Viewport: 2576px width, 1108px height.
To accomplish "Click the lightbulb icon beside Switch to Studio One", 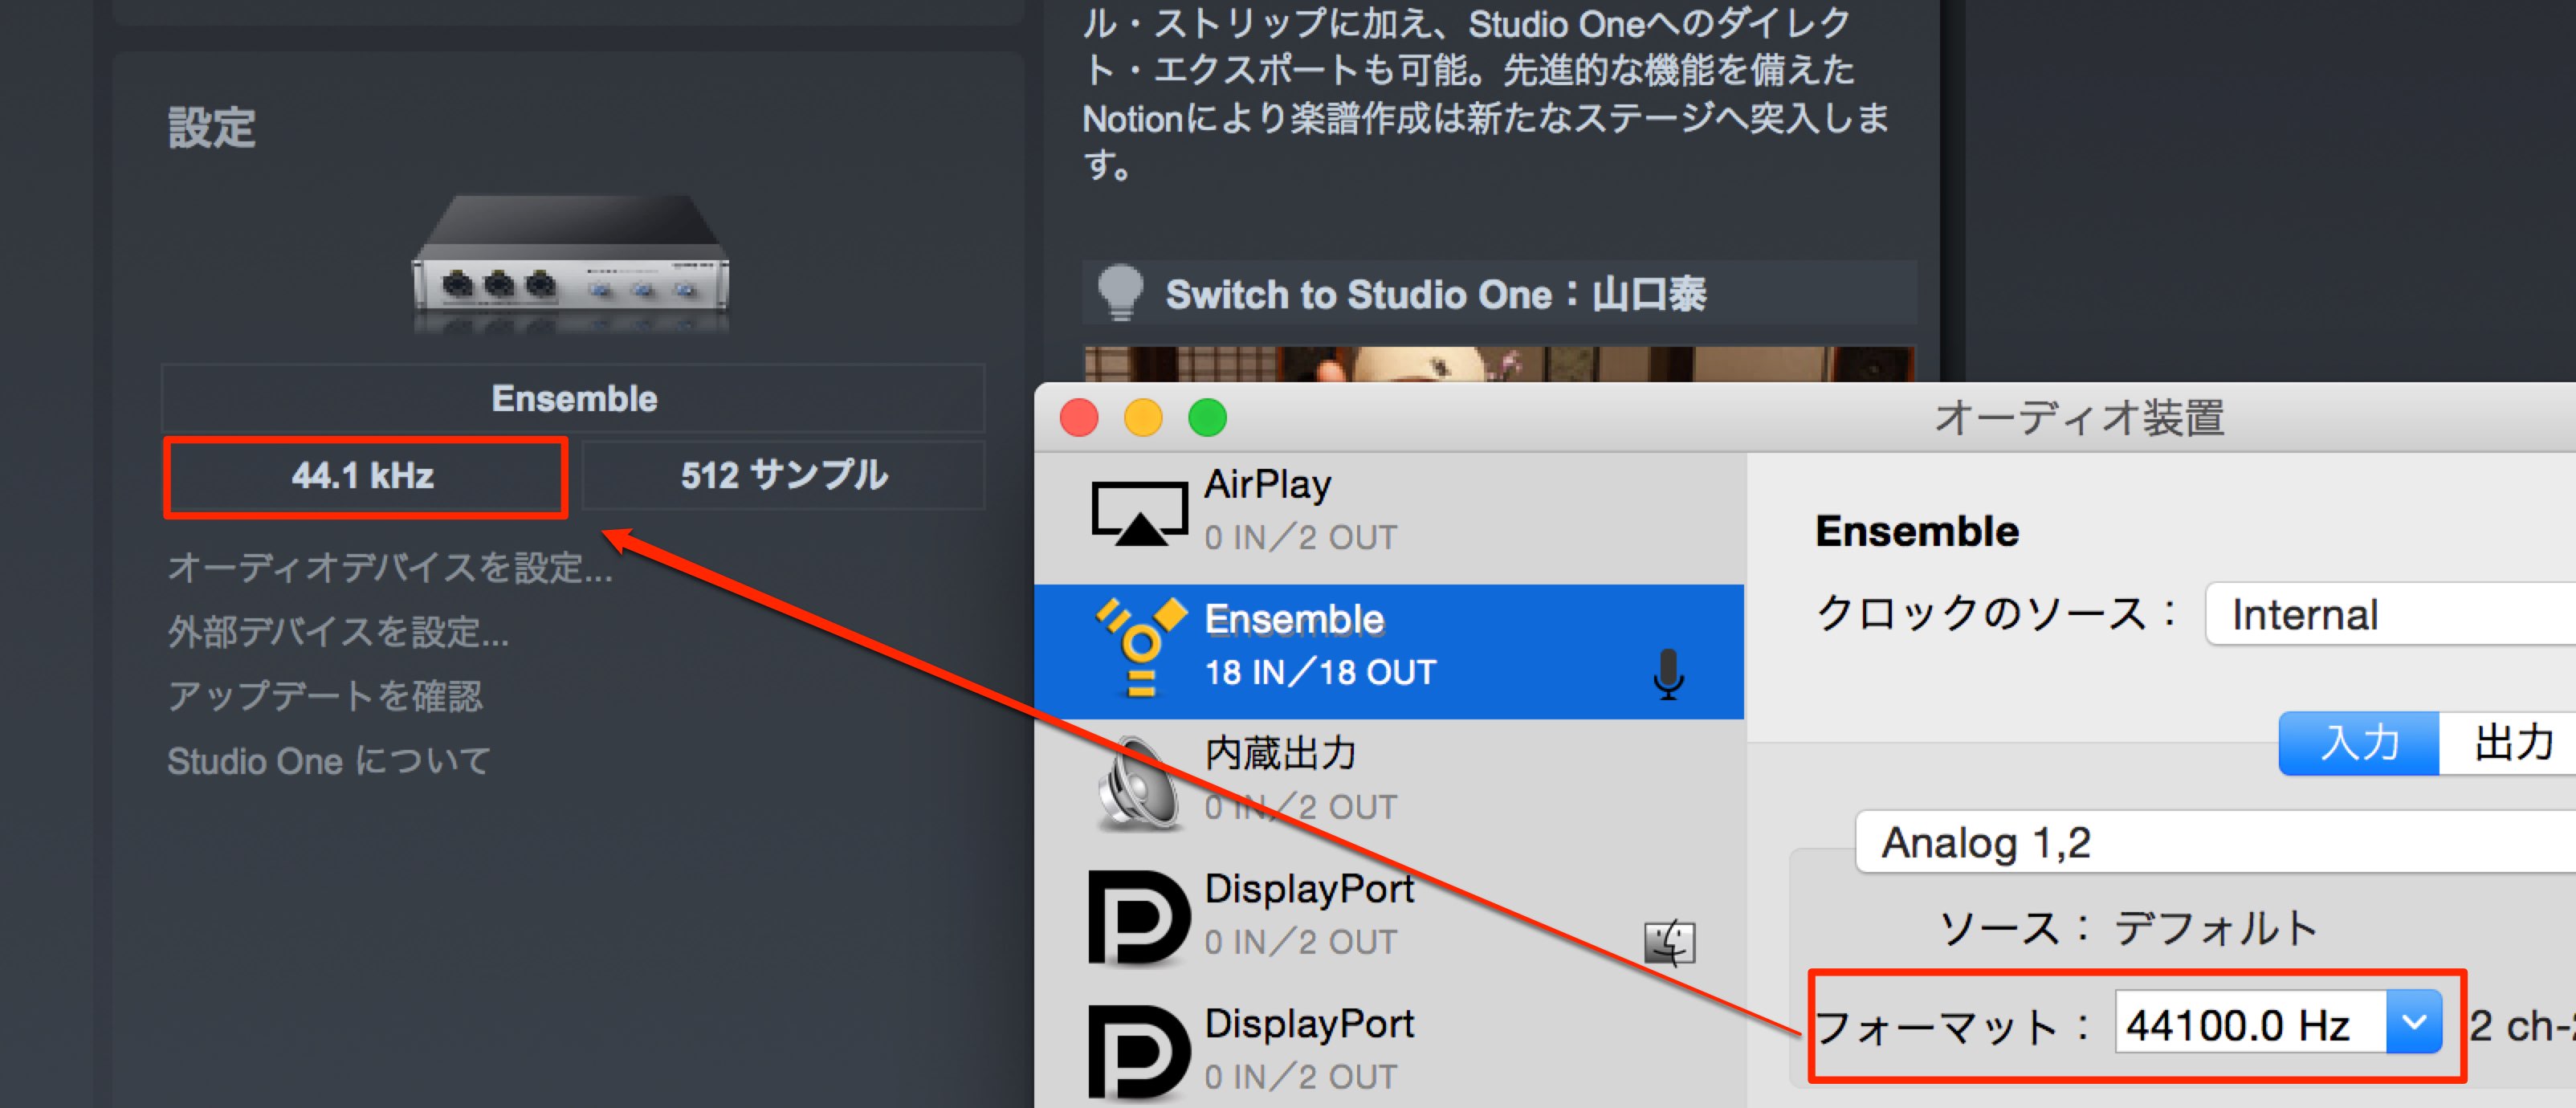I will click(1120, 293).
